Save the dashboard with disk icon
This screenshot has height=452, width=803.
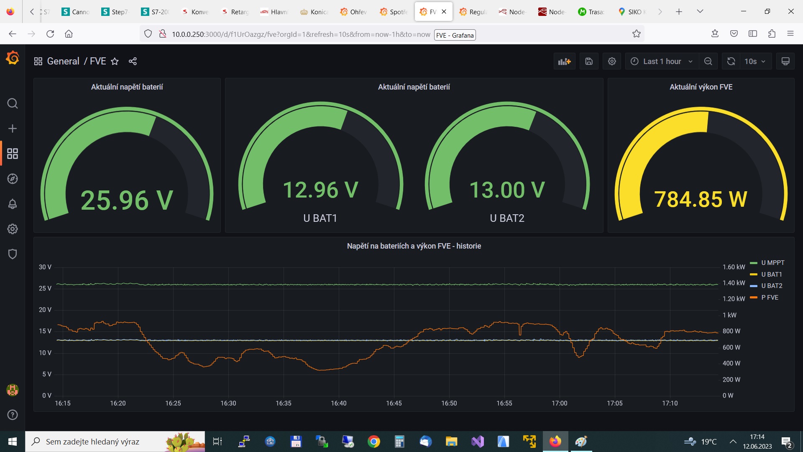click(x=589, y=62)
